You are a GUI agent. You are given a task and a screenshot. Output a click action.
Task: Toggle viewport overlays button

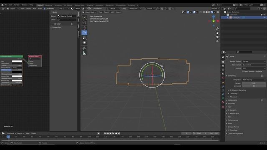pos(194,12)
